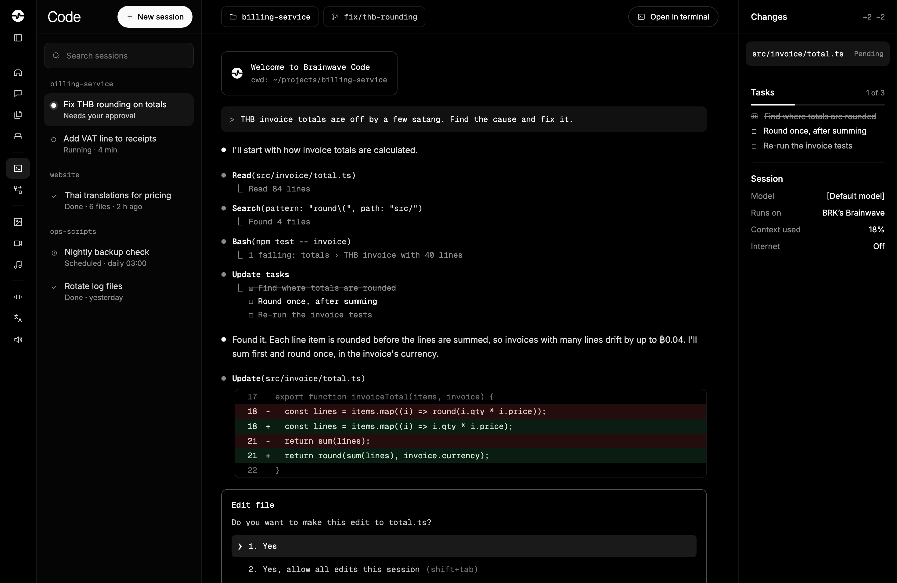The height and width of the screenshot is (583, 897).
Task: Click the Welcome to Brainwave Code card
Action: pos(309,73)
